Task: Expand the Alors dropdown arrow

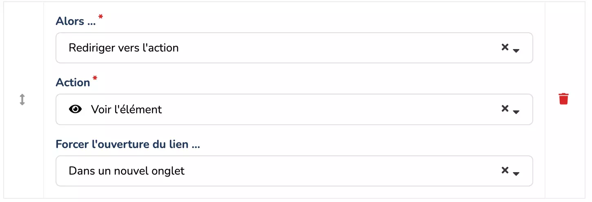Action: [516, 51]
